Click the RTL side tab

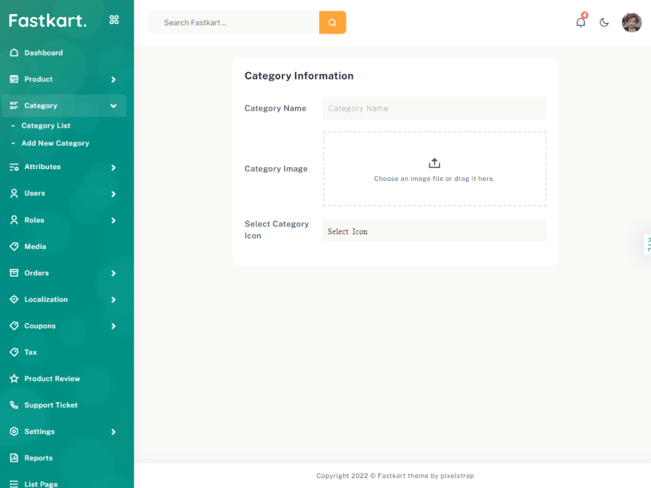(648, 245)
